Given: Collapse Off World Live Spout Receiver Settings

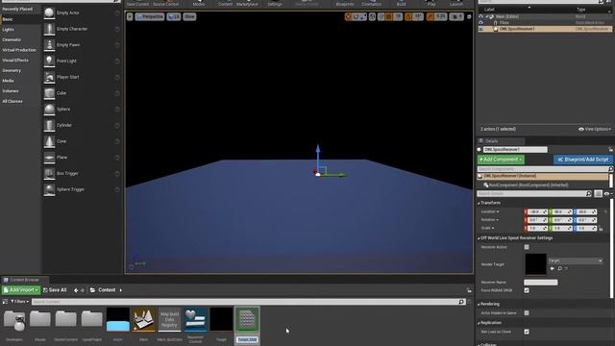Looking at the screenshot, I should (x=479, y=238).
